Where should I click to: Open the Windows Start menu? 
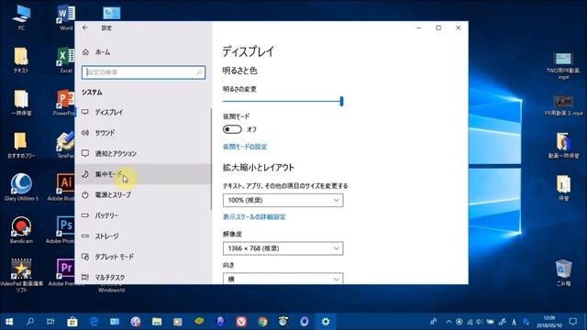pos(9,322)
